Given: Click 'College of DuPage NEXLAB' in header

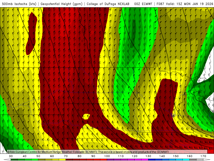Looking at the screenshot, I should click(x=108, y=4).
